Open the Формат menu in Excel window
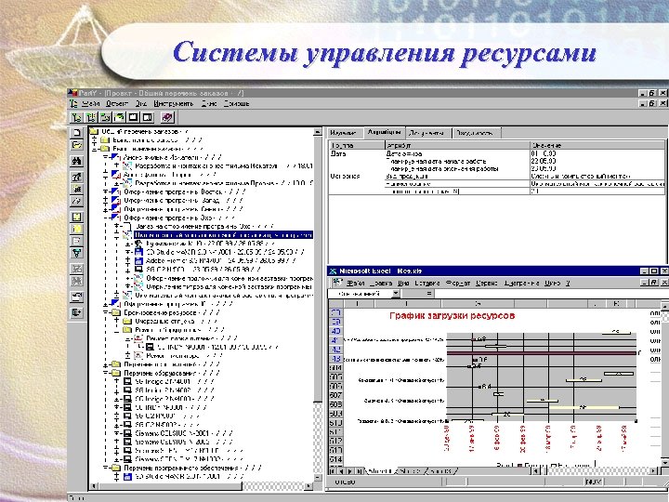 pos(458,283)
